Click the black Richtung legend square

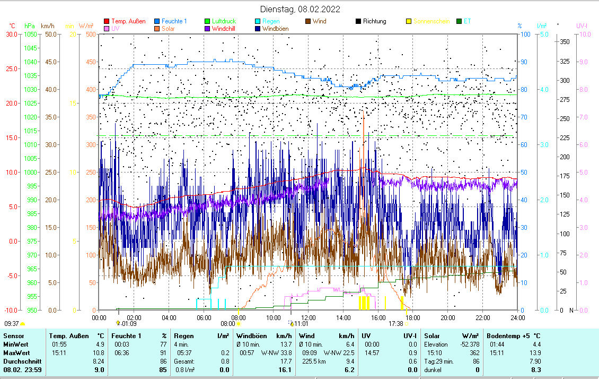358,22
